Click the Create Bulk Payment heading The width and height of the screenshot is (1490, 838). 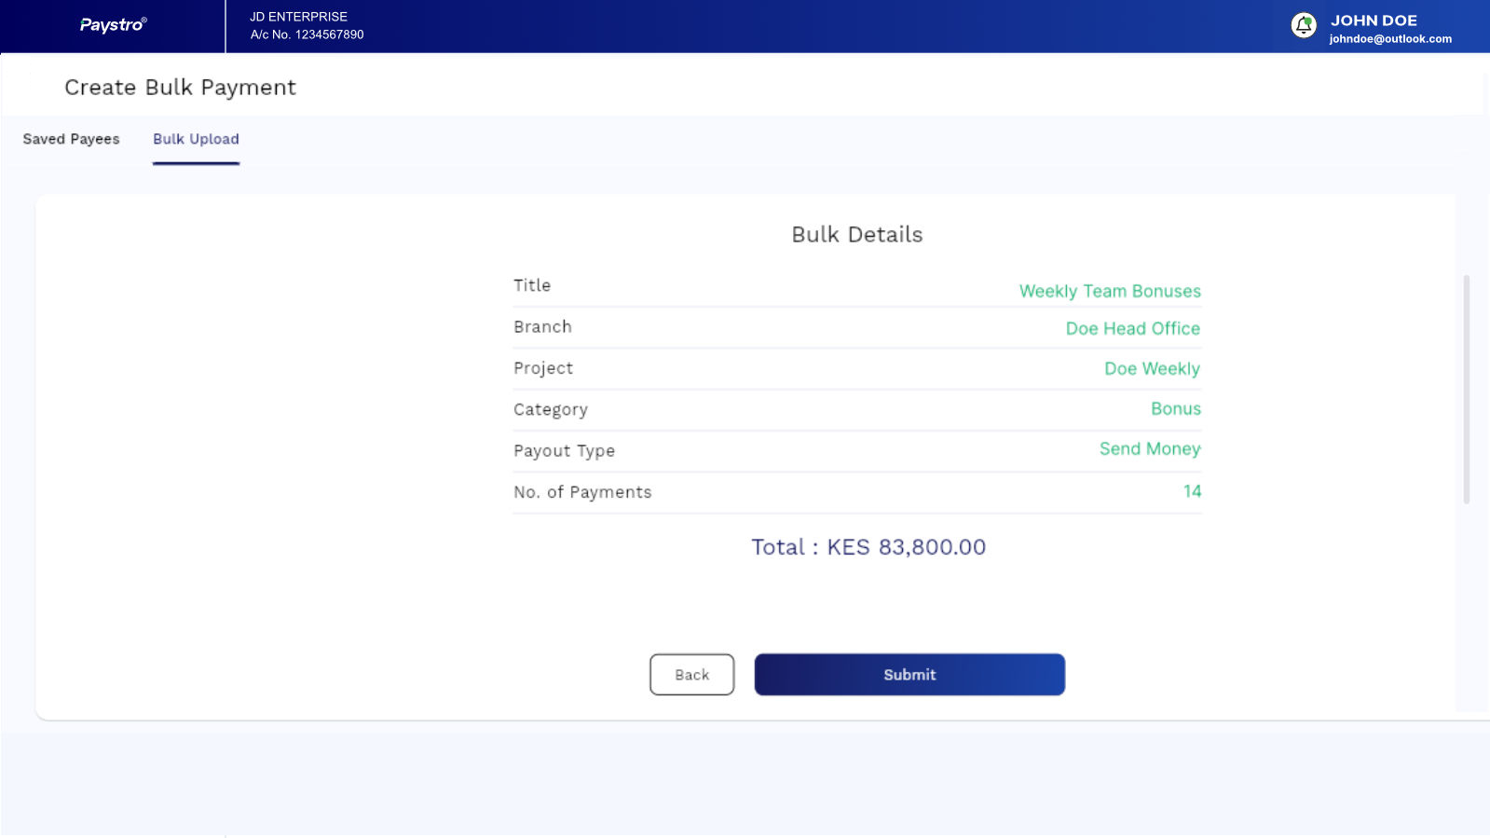(x=180, y=88)
